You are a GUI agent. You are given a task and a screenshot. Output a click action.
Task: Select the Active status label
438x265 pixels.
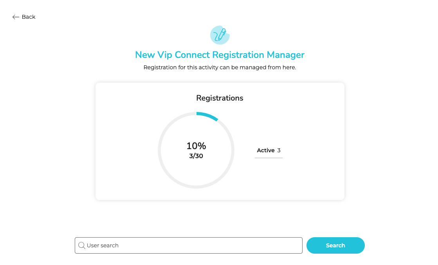click(266, 150)
